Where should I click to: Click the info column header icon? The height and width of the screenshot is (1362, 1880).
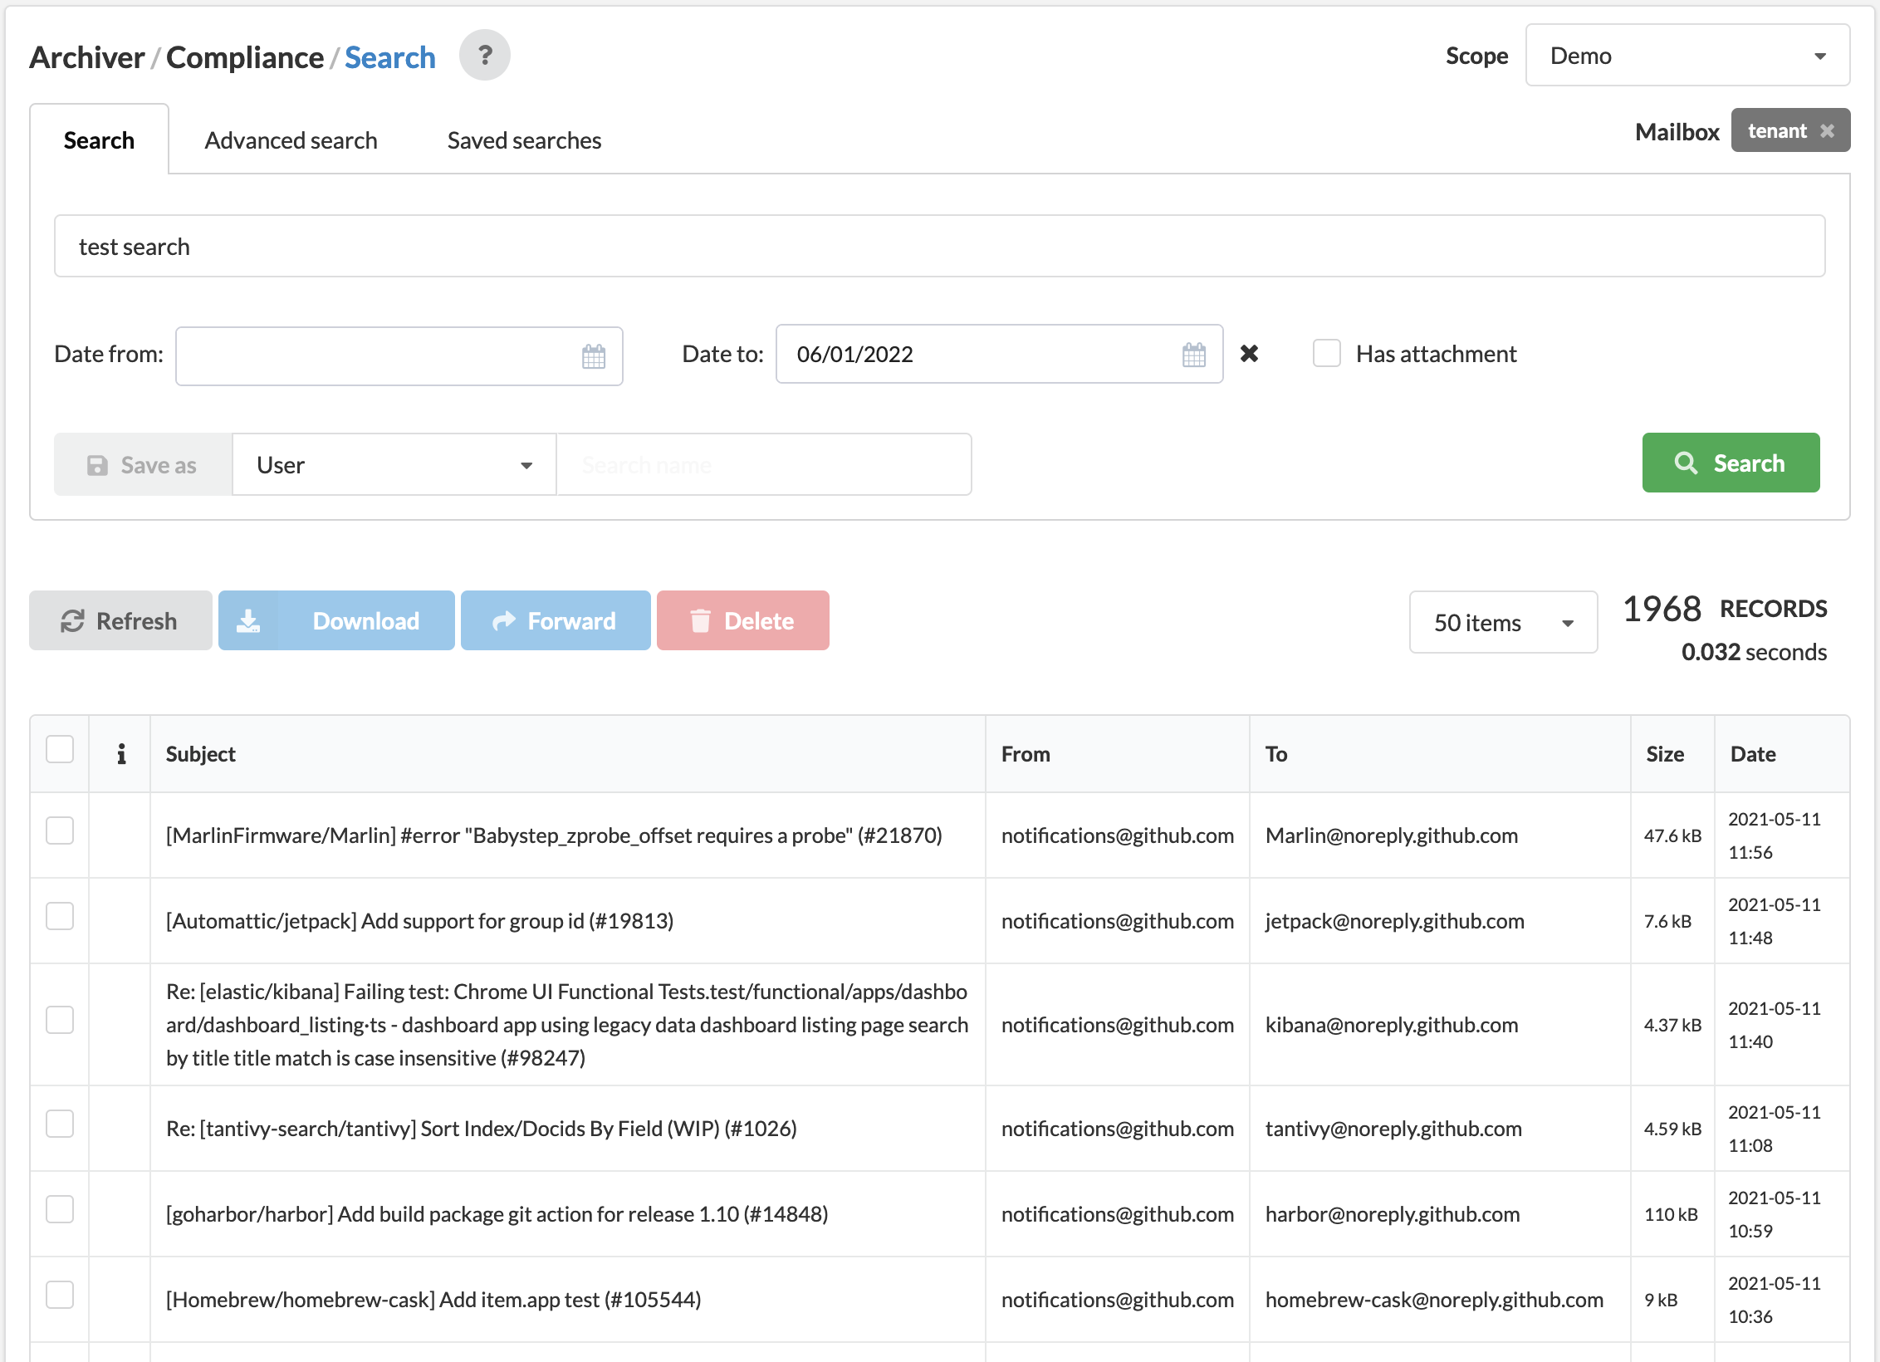tap(121, 754)
